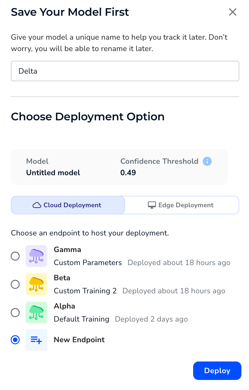Click the dialog close X icon

233,12
